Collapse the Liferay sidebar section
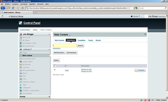The image size is (168, 102). pos(49,49)
